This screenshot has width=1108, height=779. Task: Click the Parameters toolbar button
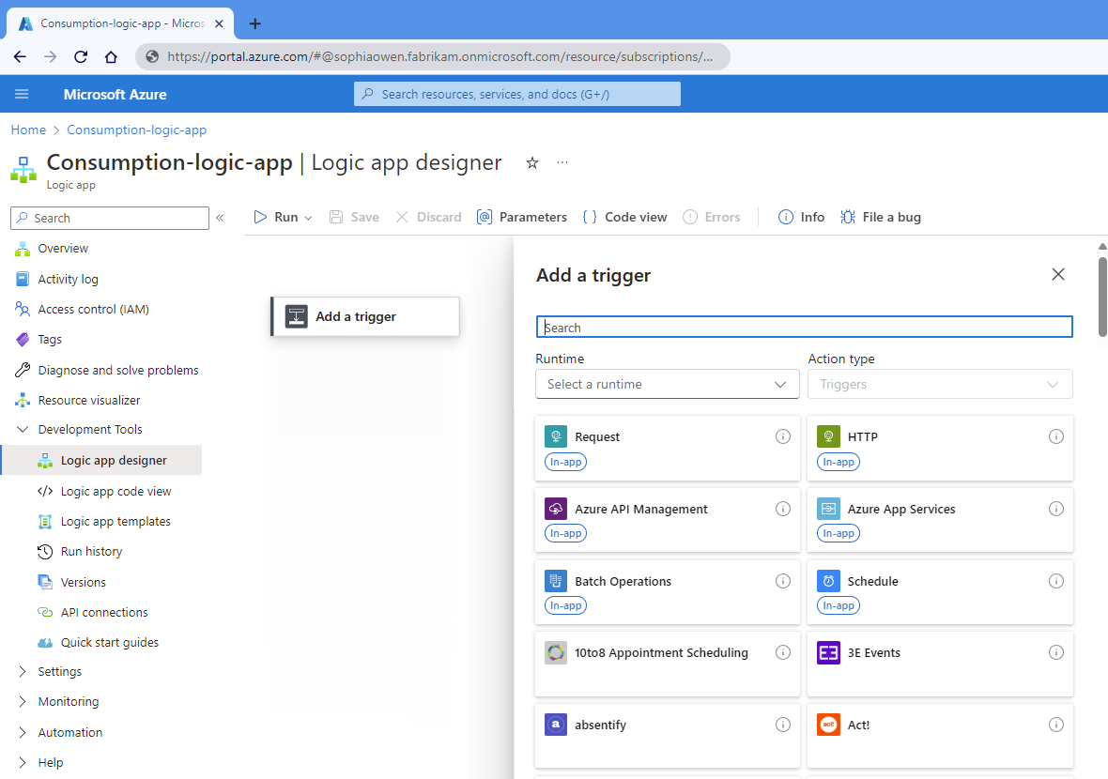[x=521, y=217]
